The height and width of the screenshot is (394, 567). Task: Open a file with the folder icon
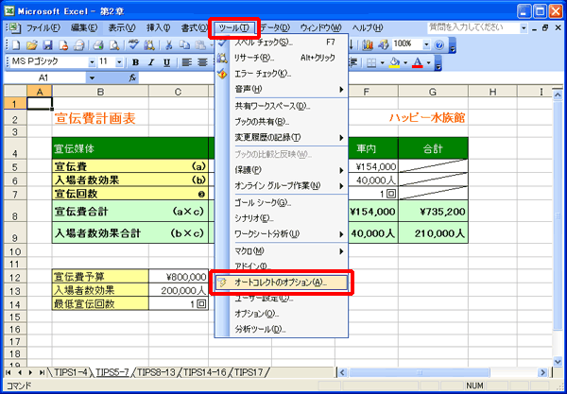coord(32,44)
